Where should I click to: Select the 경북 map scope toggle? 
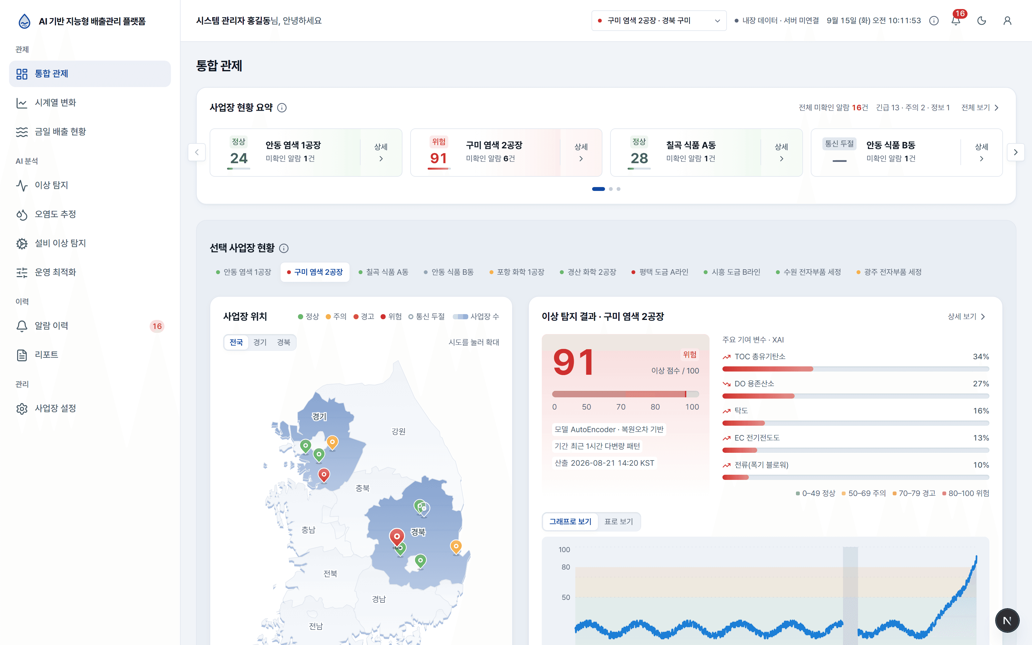pos(283,342)
